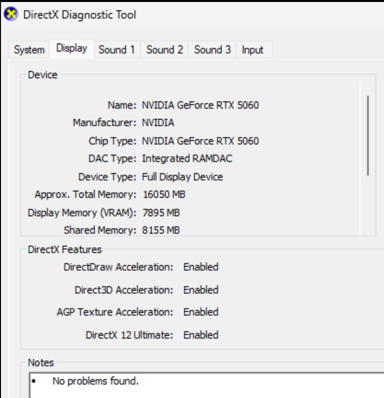384x398 pixels.
Task: Click the Name: label
Action: pyautogui.click(x=122, y=105)
